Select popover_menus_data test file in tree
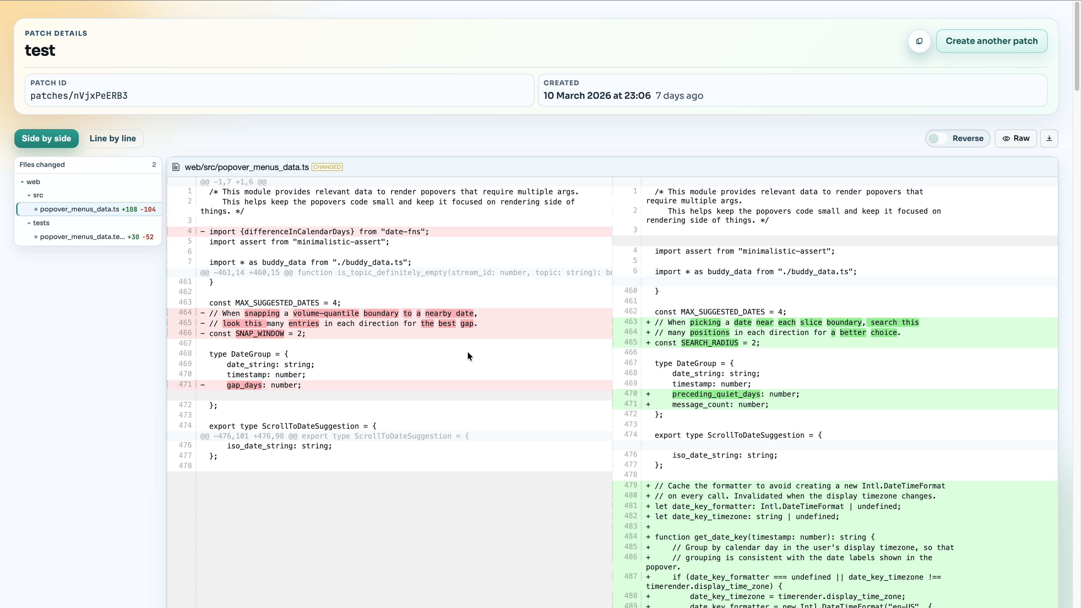The image size is (1081, 608). [82, 237]
